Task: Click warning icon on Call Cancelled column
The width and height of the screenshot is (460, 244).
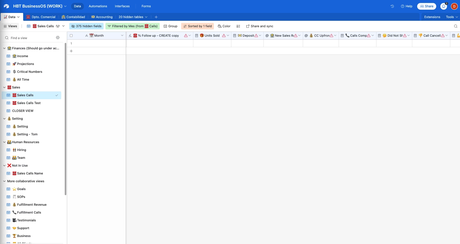Action: (x=443, y=36)
